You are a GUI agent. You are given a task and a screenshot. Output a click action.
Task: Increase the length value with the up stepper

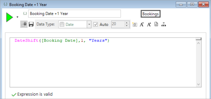tap(127, 23)
